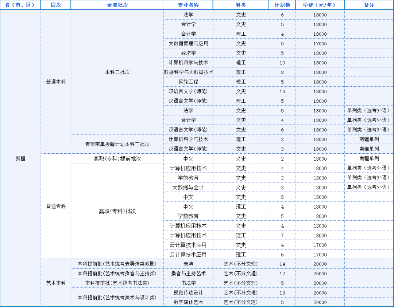
Task: Select the 录取批次 column header
Action: point(117,5)
